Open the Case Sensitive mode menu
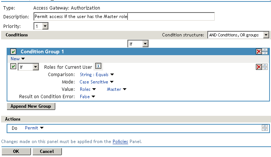271x157 pixels. (x=96, y=82)
